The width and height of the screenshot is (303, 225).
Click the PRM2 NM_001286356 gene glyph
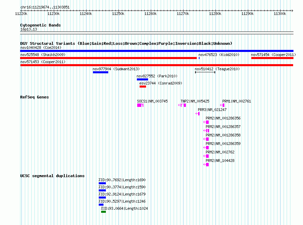tap(206, 122)
